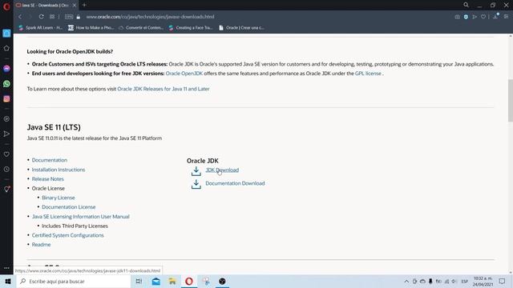Open History clock in Opera sidebar
The height and width of the screenshot is (288, 513).
[x=6, y=169]
